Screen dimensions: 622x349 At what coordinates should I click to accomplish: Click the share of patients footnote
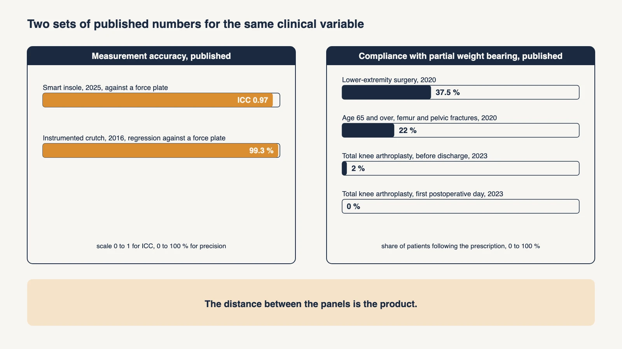point(461,246)
